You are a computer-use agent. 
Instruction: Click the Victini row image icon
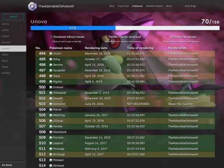coord(51,54)
